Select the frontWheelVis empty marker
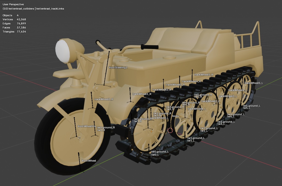The height and width of the screenshot is (186, 282). 76,137
